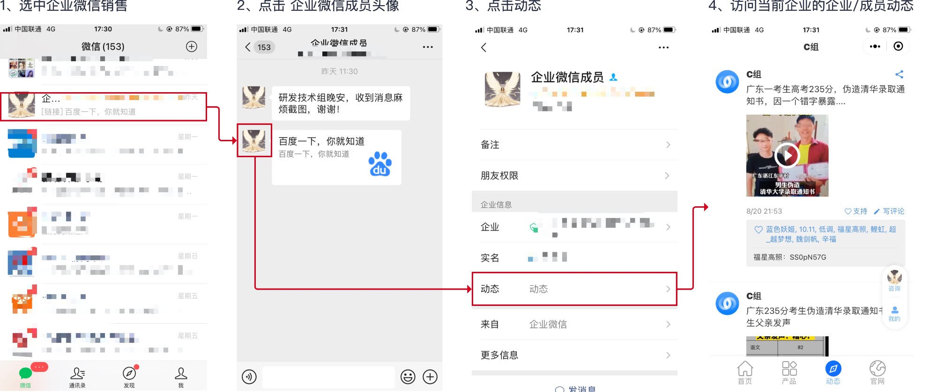Select the 动态 tab in the mini program bottom bar
The height and width of the screenshot is (392, 937).
coord(833,373)
